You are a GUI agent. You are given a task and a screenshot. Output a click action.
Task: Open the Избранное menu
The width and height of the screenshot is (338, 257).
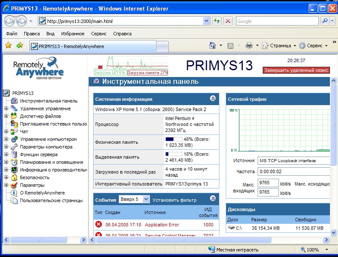click(x=73, y=34)
